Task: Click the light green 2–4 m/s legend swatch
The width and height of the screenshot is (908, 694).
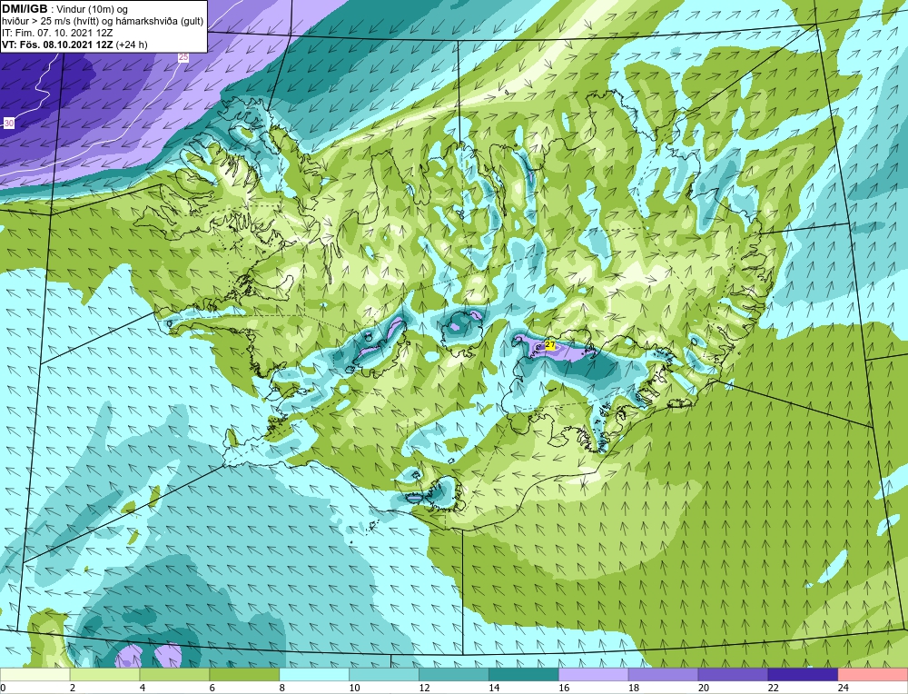Action: (104, 675)
